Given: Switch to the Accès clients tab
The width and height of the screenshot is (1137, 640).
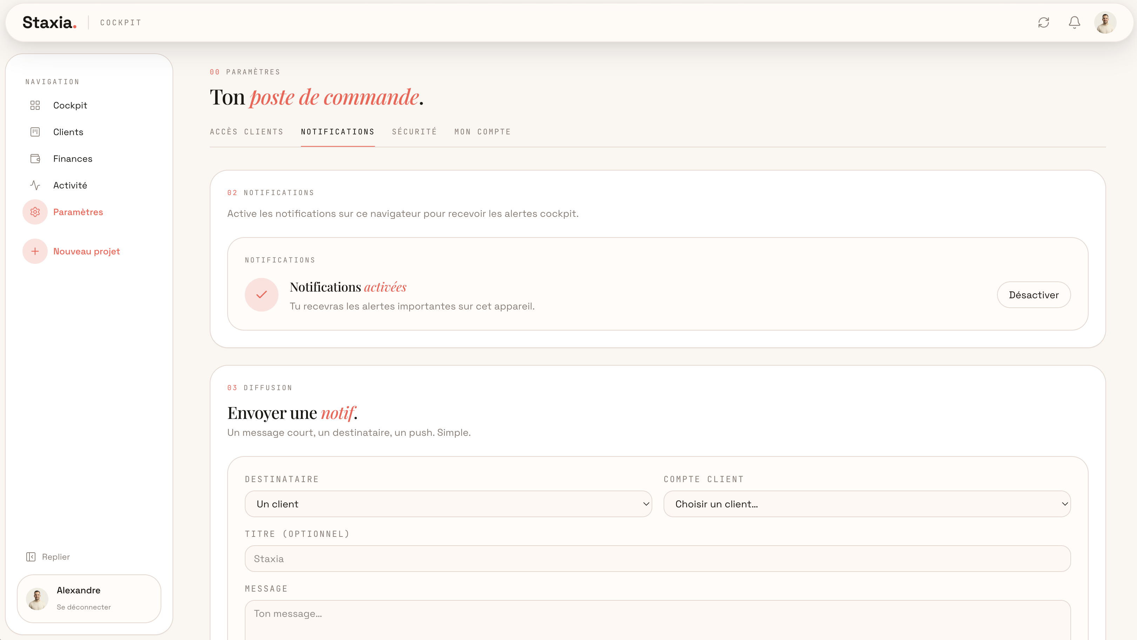Looking at the screenshot, I should click(246, 132).
